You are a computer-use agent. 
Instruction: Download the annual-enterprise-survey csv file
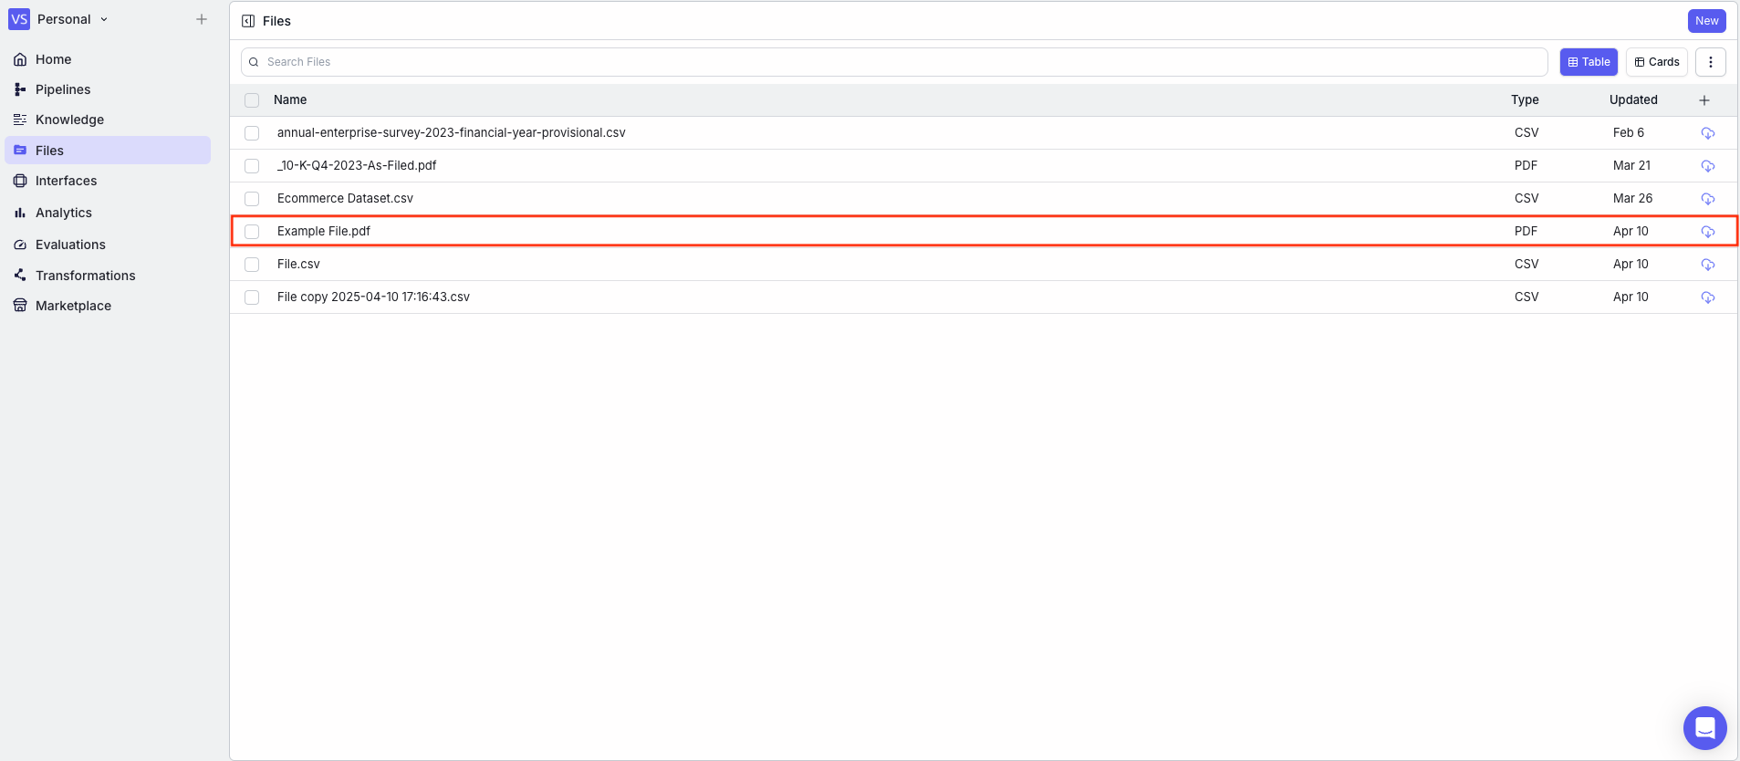point(1708,133)
